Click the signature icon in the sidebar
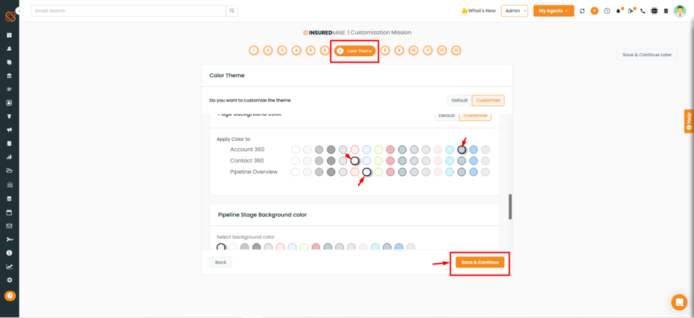694x318 pixels. (x=9, y=240)
